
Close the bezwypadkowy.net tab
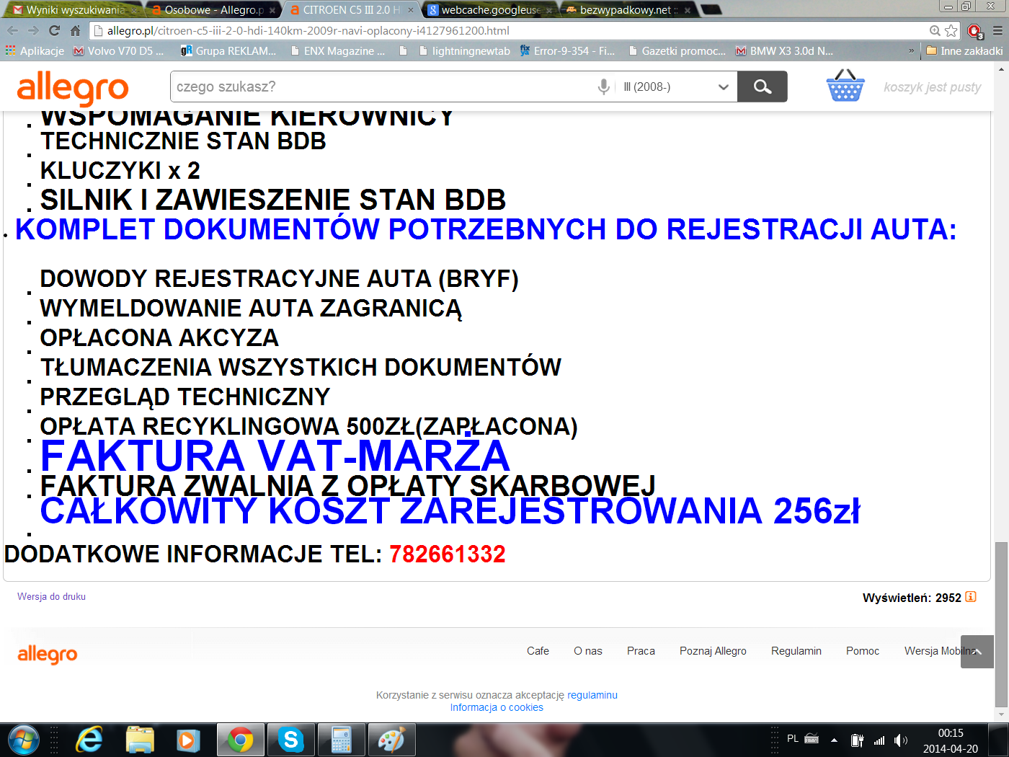pos(687,10)
